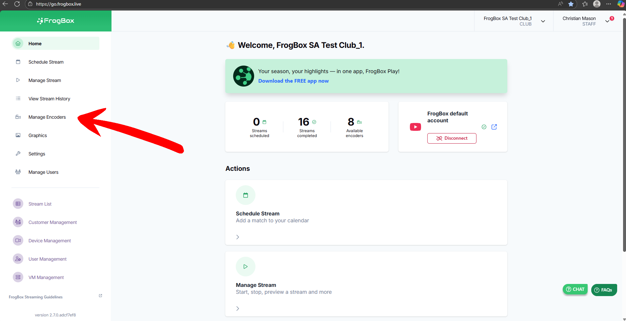This screenshot has width=626, height=321.
Task: Click the notification badge on user menu
Action: coord(612,18)
